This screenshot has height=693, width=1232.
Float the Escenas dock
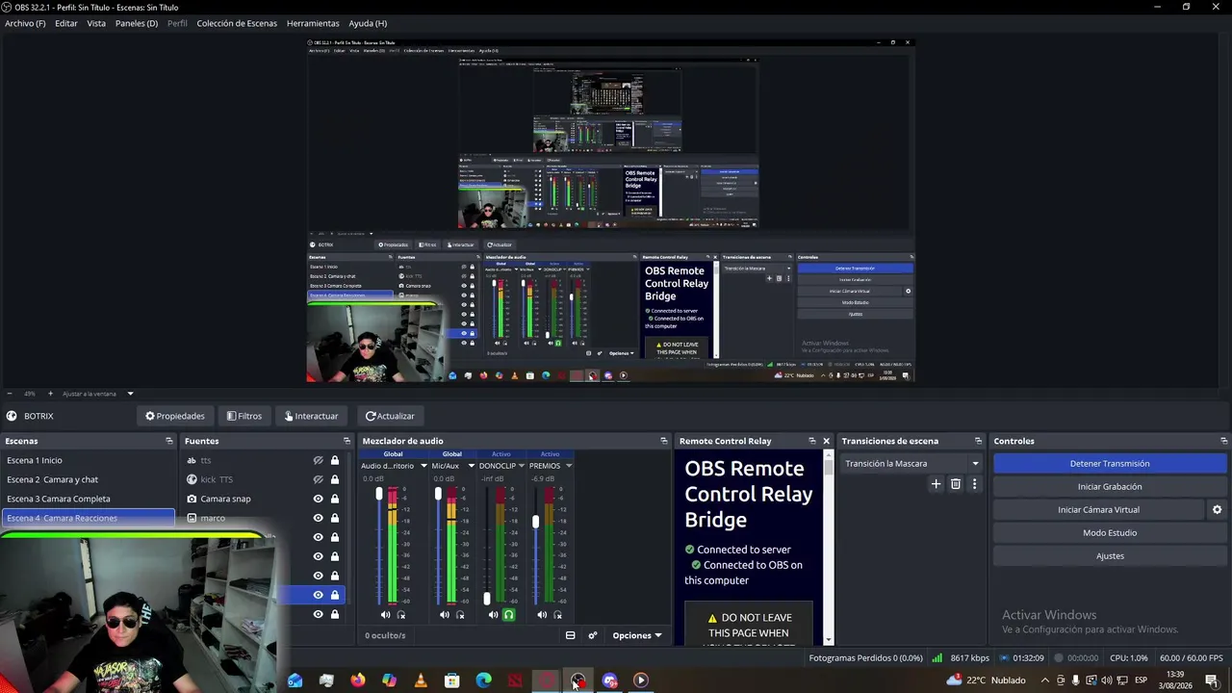[169, 441]
